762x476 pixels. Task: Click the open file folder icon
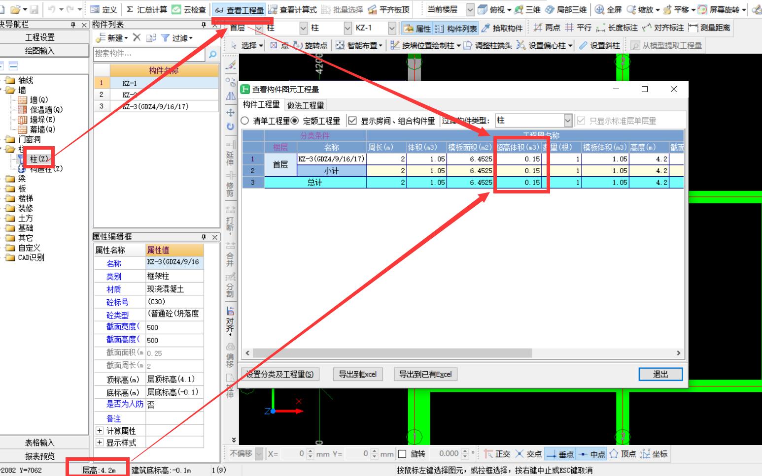16,9
